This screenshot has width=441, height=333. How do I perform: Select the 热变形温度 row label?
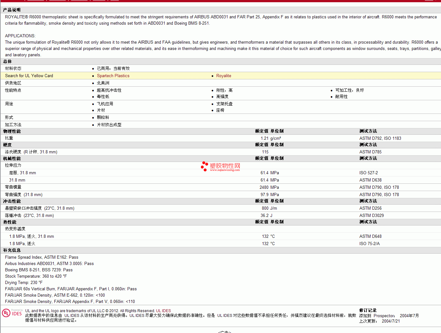tap(15, 229)
